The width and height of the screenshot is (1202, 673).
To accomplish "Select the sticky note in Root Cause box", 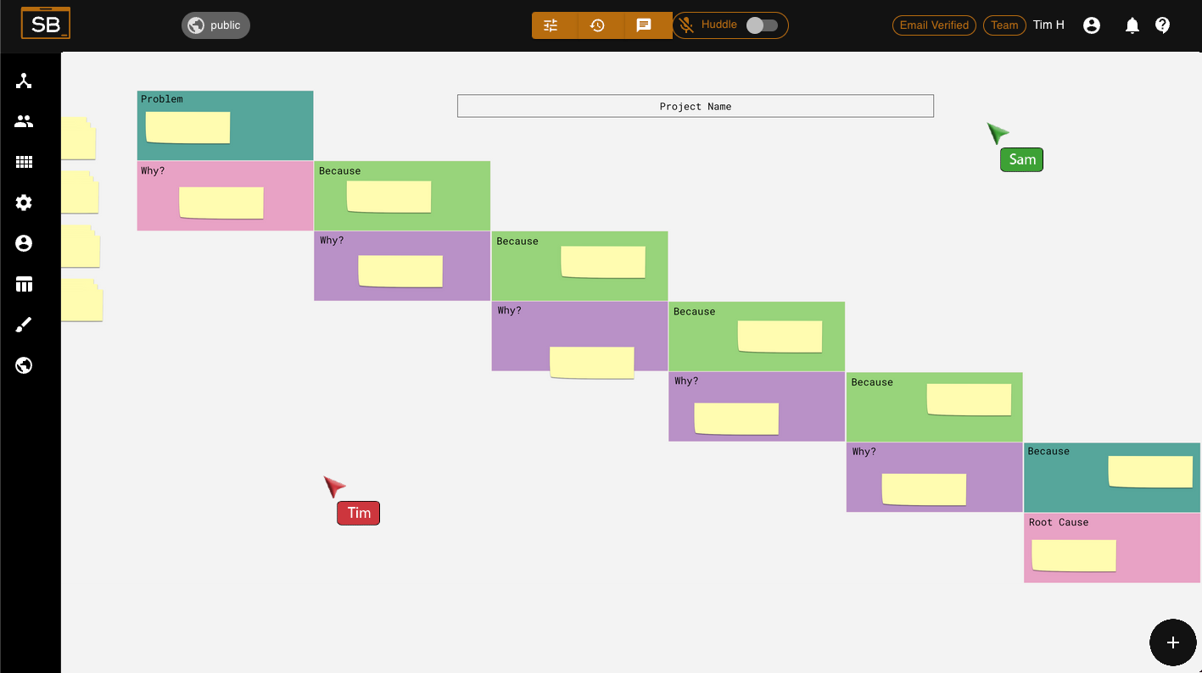I will 1074,556.
